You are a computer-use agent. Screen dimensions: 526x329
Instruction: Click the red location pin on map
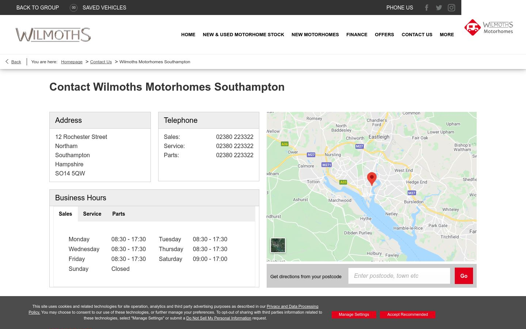(372, 179)
